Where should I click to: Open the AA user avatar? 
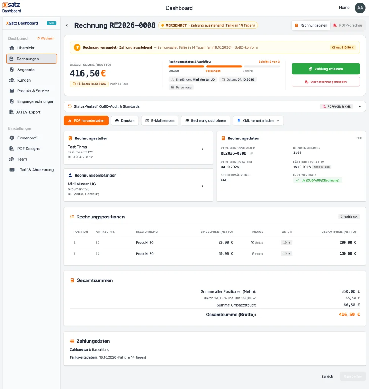point(360,8)
